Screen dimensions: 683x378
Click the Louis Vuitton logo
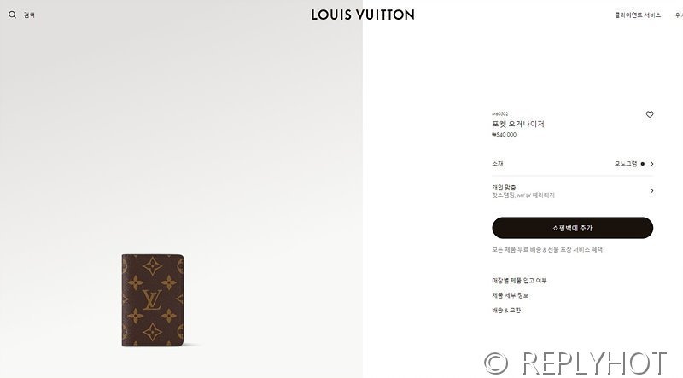coord(362,15)
